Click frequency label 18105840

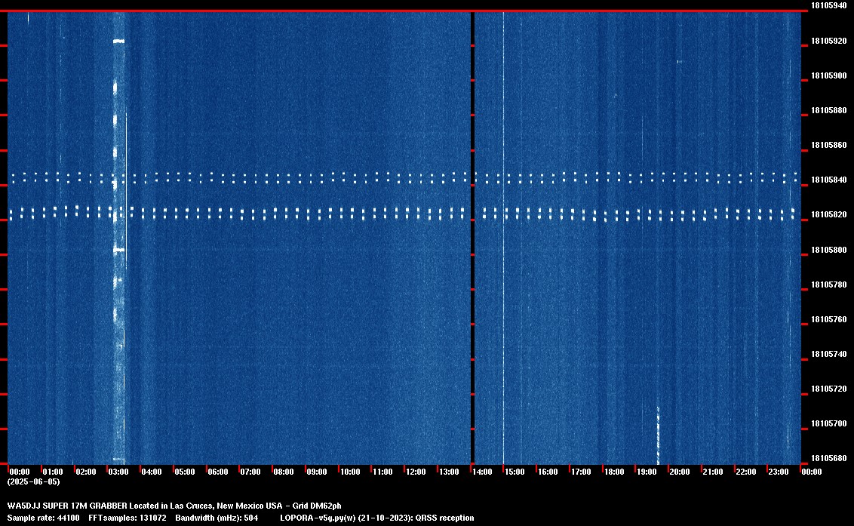click(x=828, y=180)
